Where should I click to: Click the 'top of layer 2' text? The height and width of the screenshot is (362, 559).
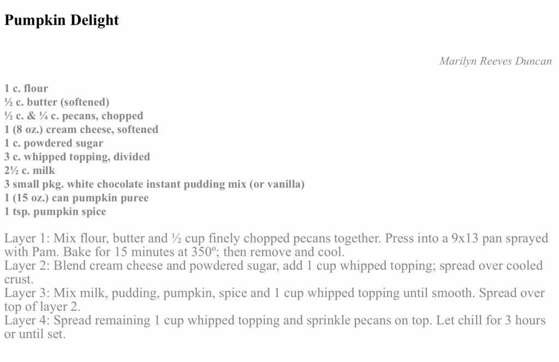click(43, 307)
